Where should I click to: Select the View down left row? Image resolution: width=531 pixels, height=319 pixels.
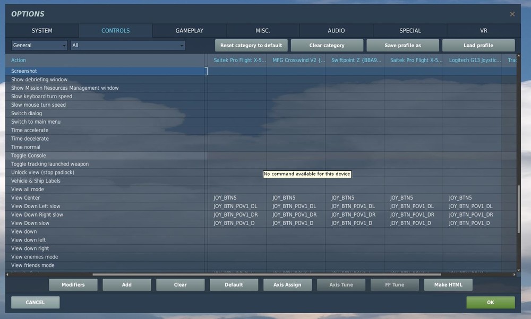click(x=105, y=240)
